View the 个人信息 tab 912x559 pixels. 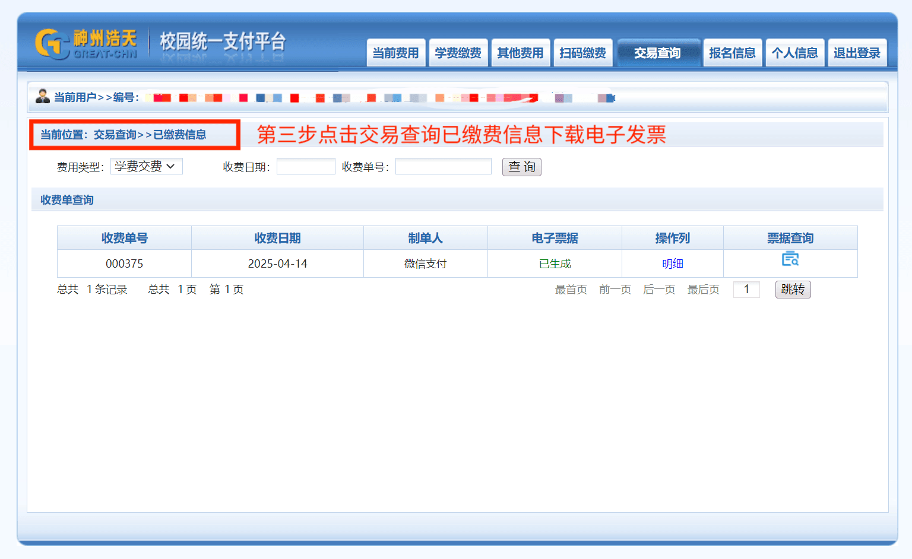tap(794, 53)
